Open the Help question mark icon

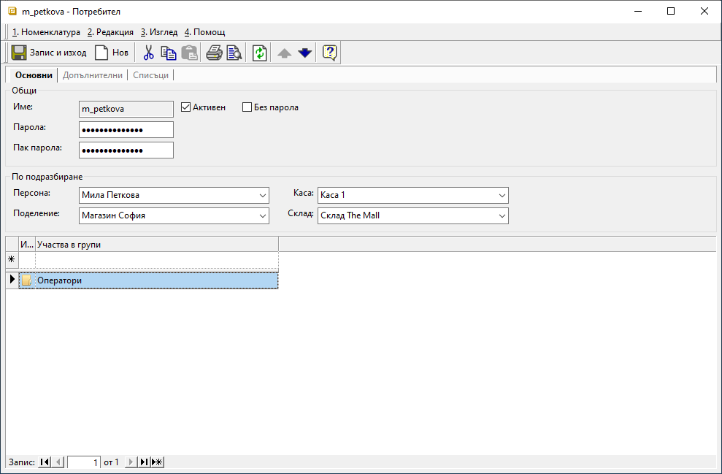329,53
